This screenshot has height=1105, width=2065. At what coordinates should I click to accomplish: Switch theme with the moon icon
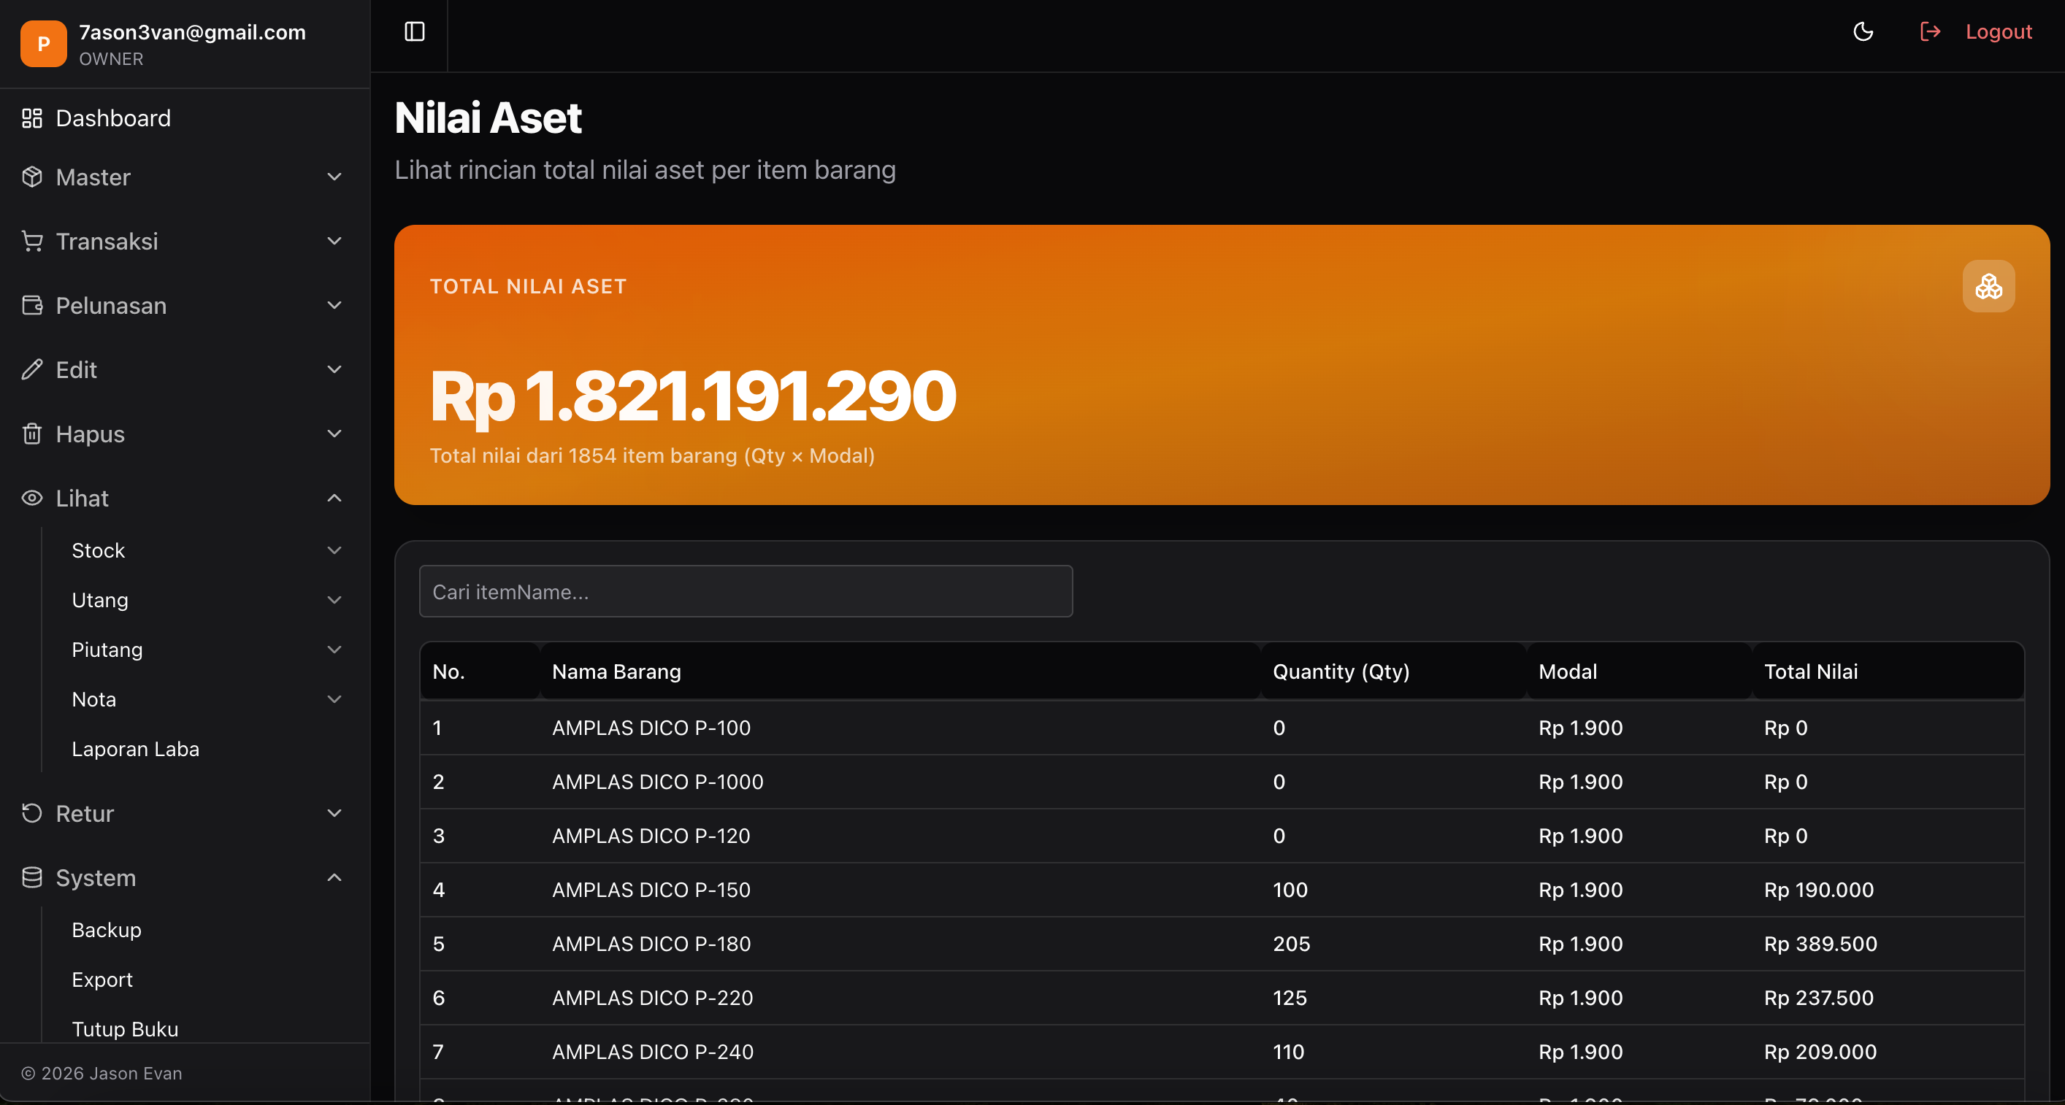coord(1863,32)
